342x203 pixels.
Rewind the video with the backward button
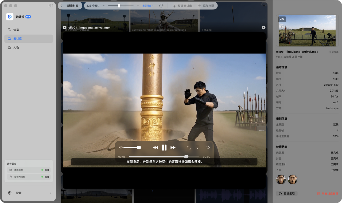click(156, 148)
